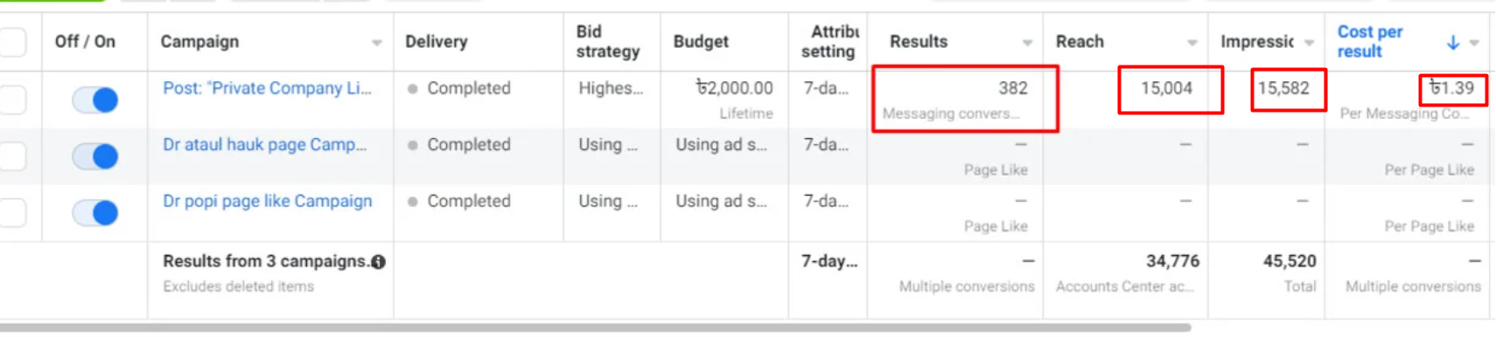Viewport: 1496px width, 337px height.
Task: Click the descending sort arrow on Cost per result
Action: point(1452,42)
